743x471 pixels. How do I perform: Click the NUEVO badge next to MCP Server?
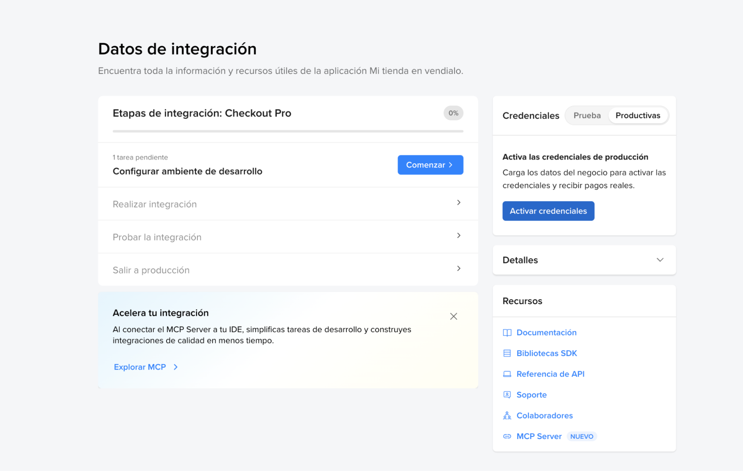(582, 436)
